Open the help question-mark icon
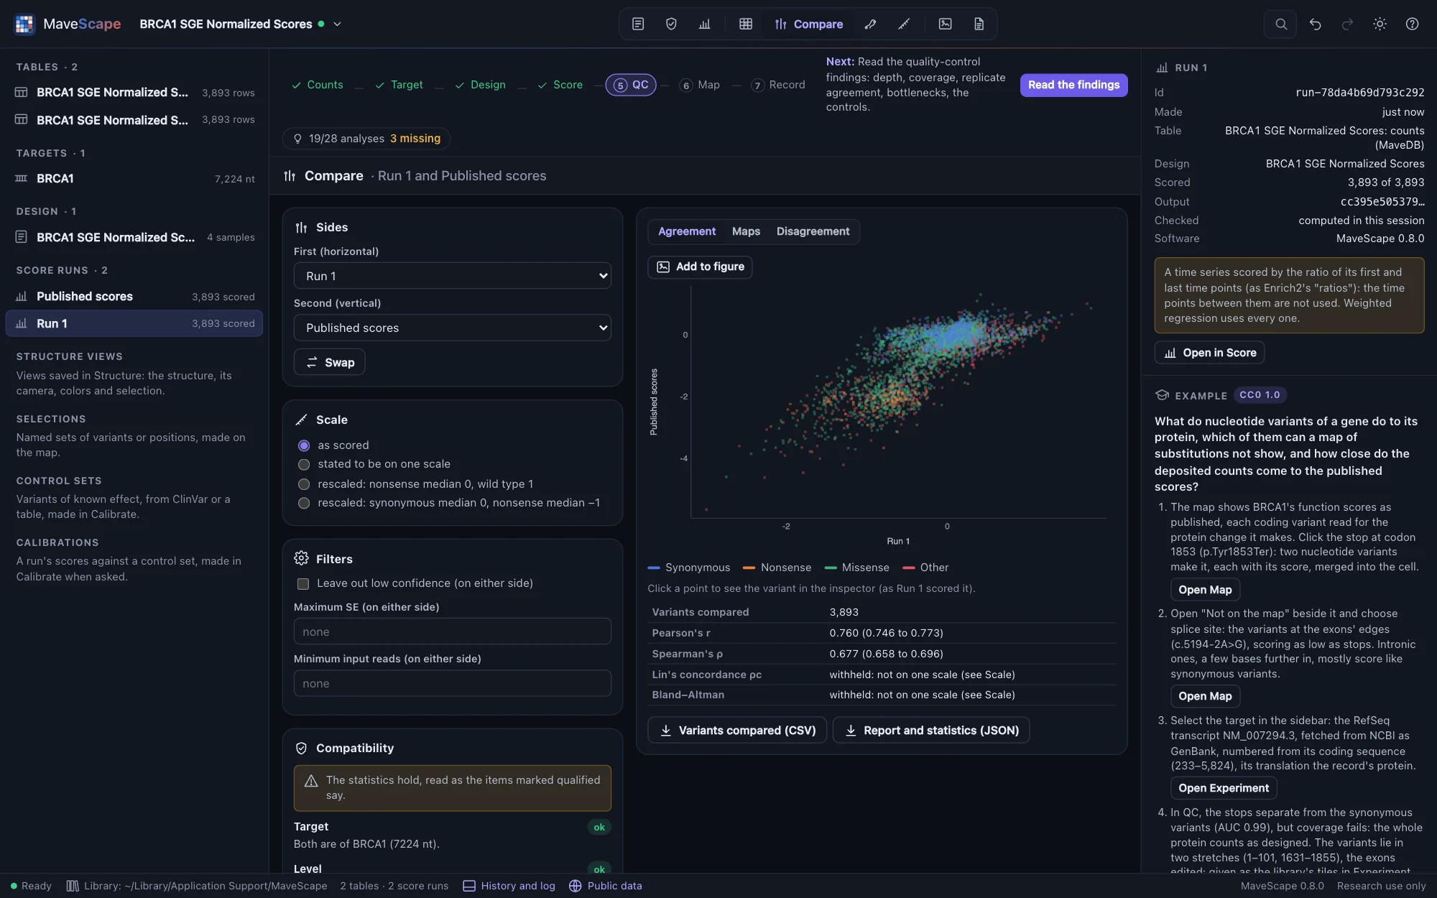The width and height of the screenshot is (1437, 898). [x=1412, y=24]
